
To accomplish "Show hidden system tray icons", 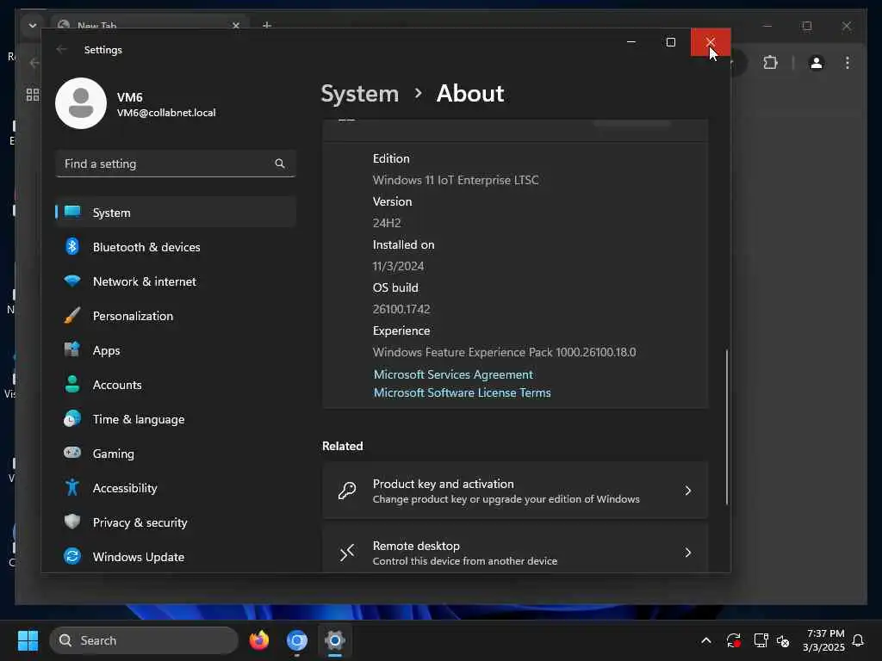I will tap(706, 640).
